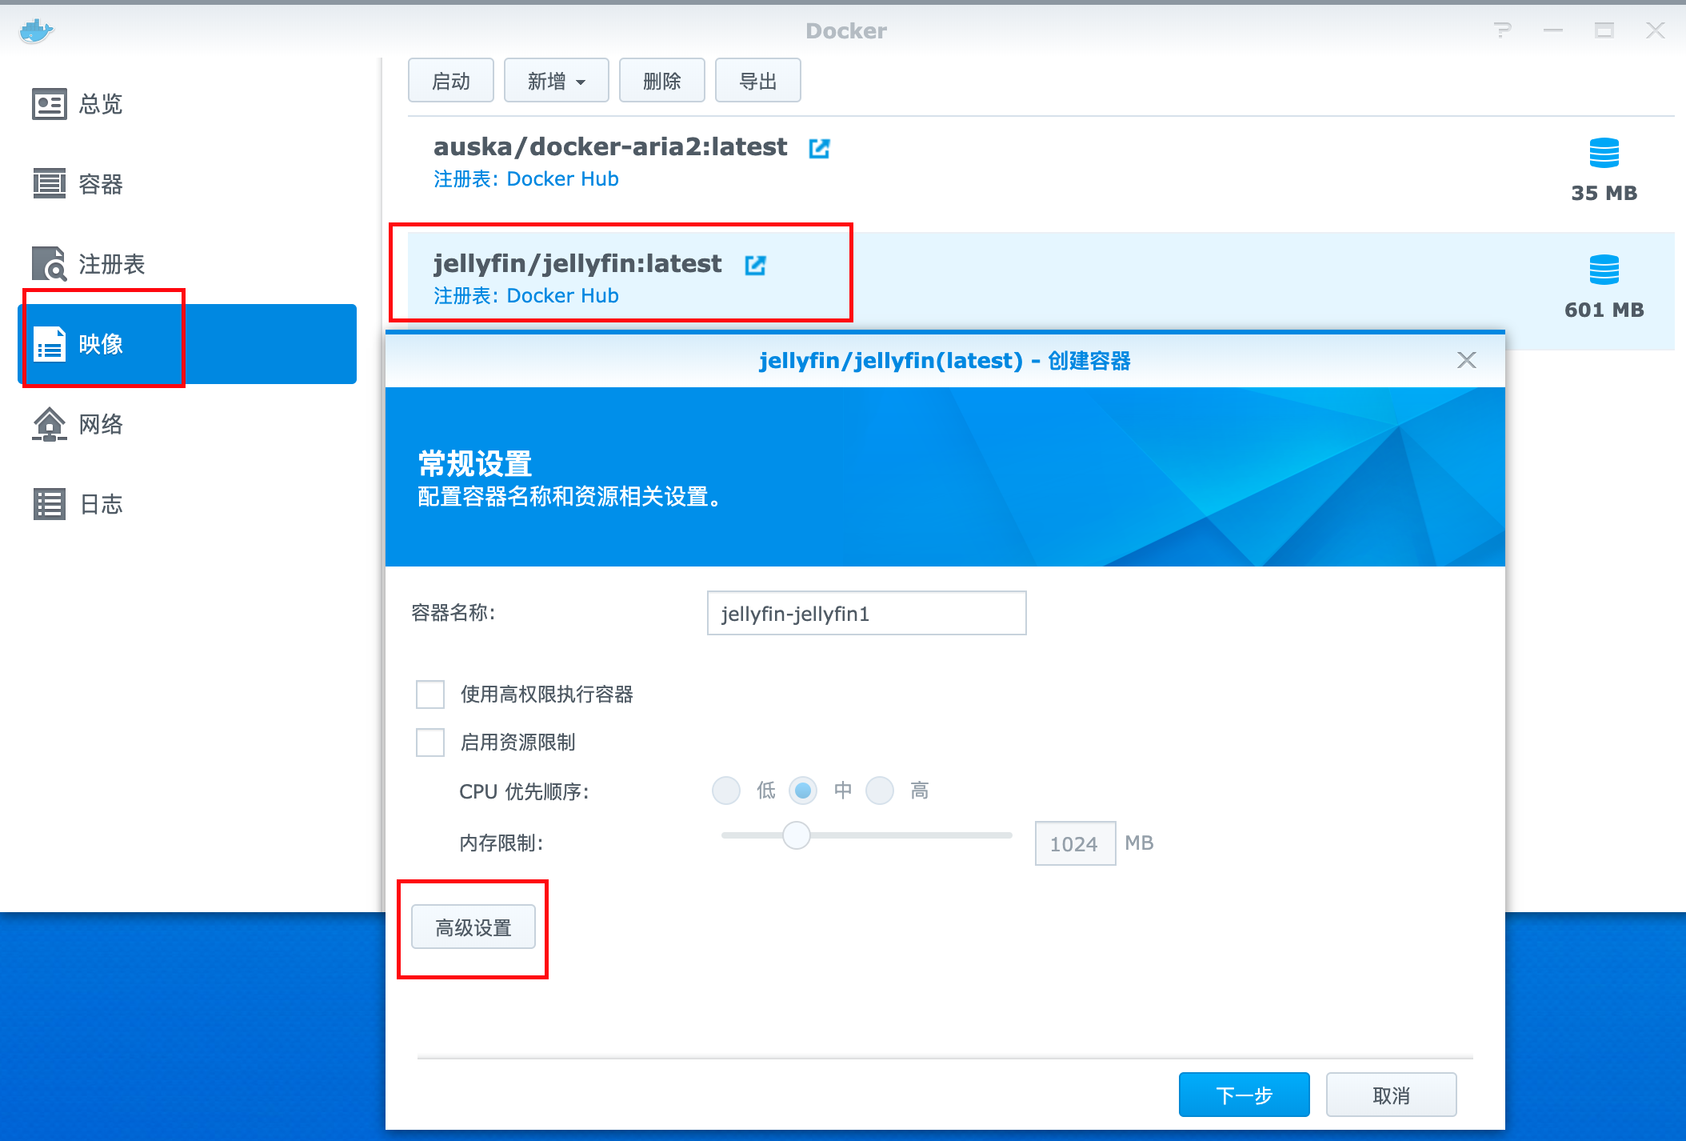1686x1141 pixels.
Task: Select the 映像 image section
Action: [x=187, y=344]
